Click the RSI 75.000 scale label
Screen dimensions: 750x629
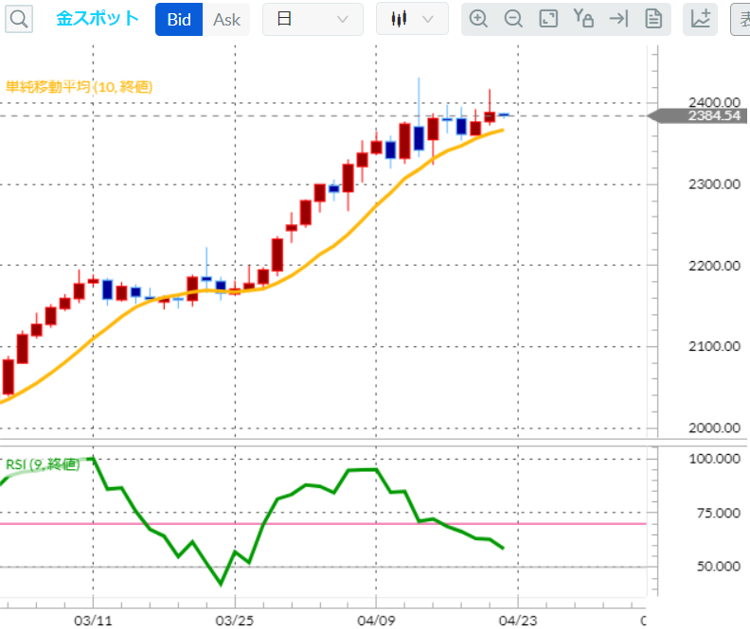(719, 513)
